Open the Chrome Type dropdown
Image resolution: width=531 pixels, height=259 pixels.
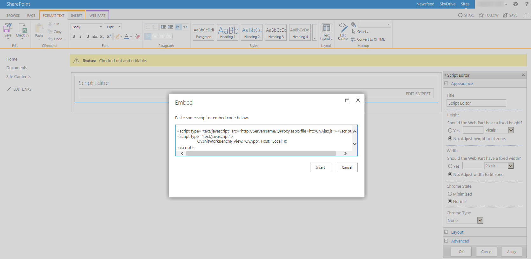coord(480,220)
